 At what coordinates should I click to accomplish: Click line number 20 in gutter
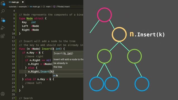13,72
